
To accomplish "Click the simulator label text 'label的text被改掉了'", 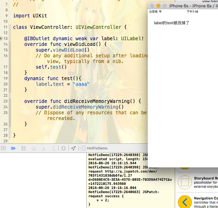I will [172, 23].
